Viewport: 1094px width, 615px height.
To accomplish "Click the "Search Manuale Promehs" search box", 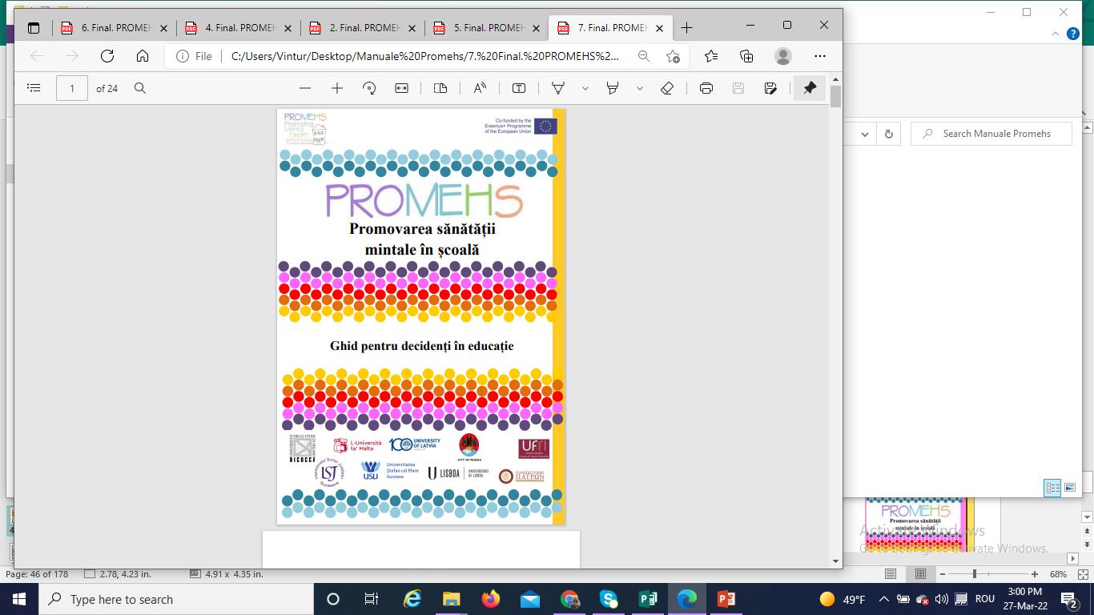I will coord(991,134).
